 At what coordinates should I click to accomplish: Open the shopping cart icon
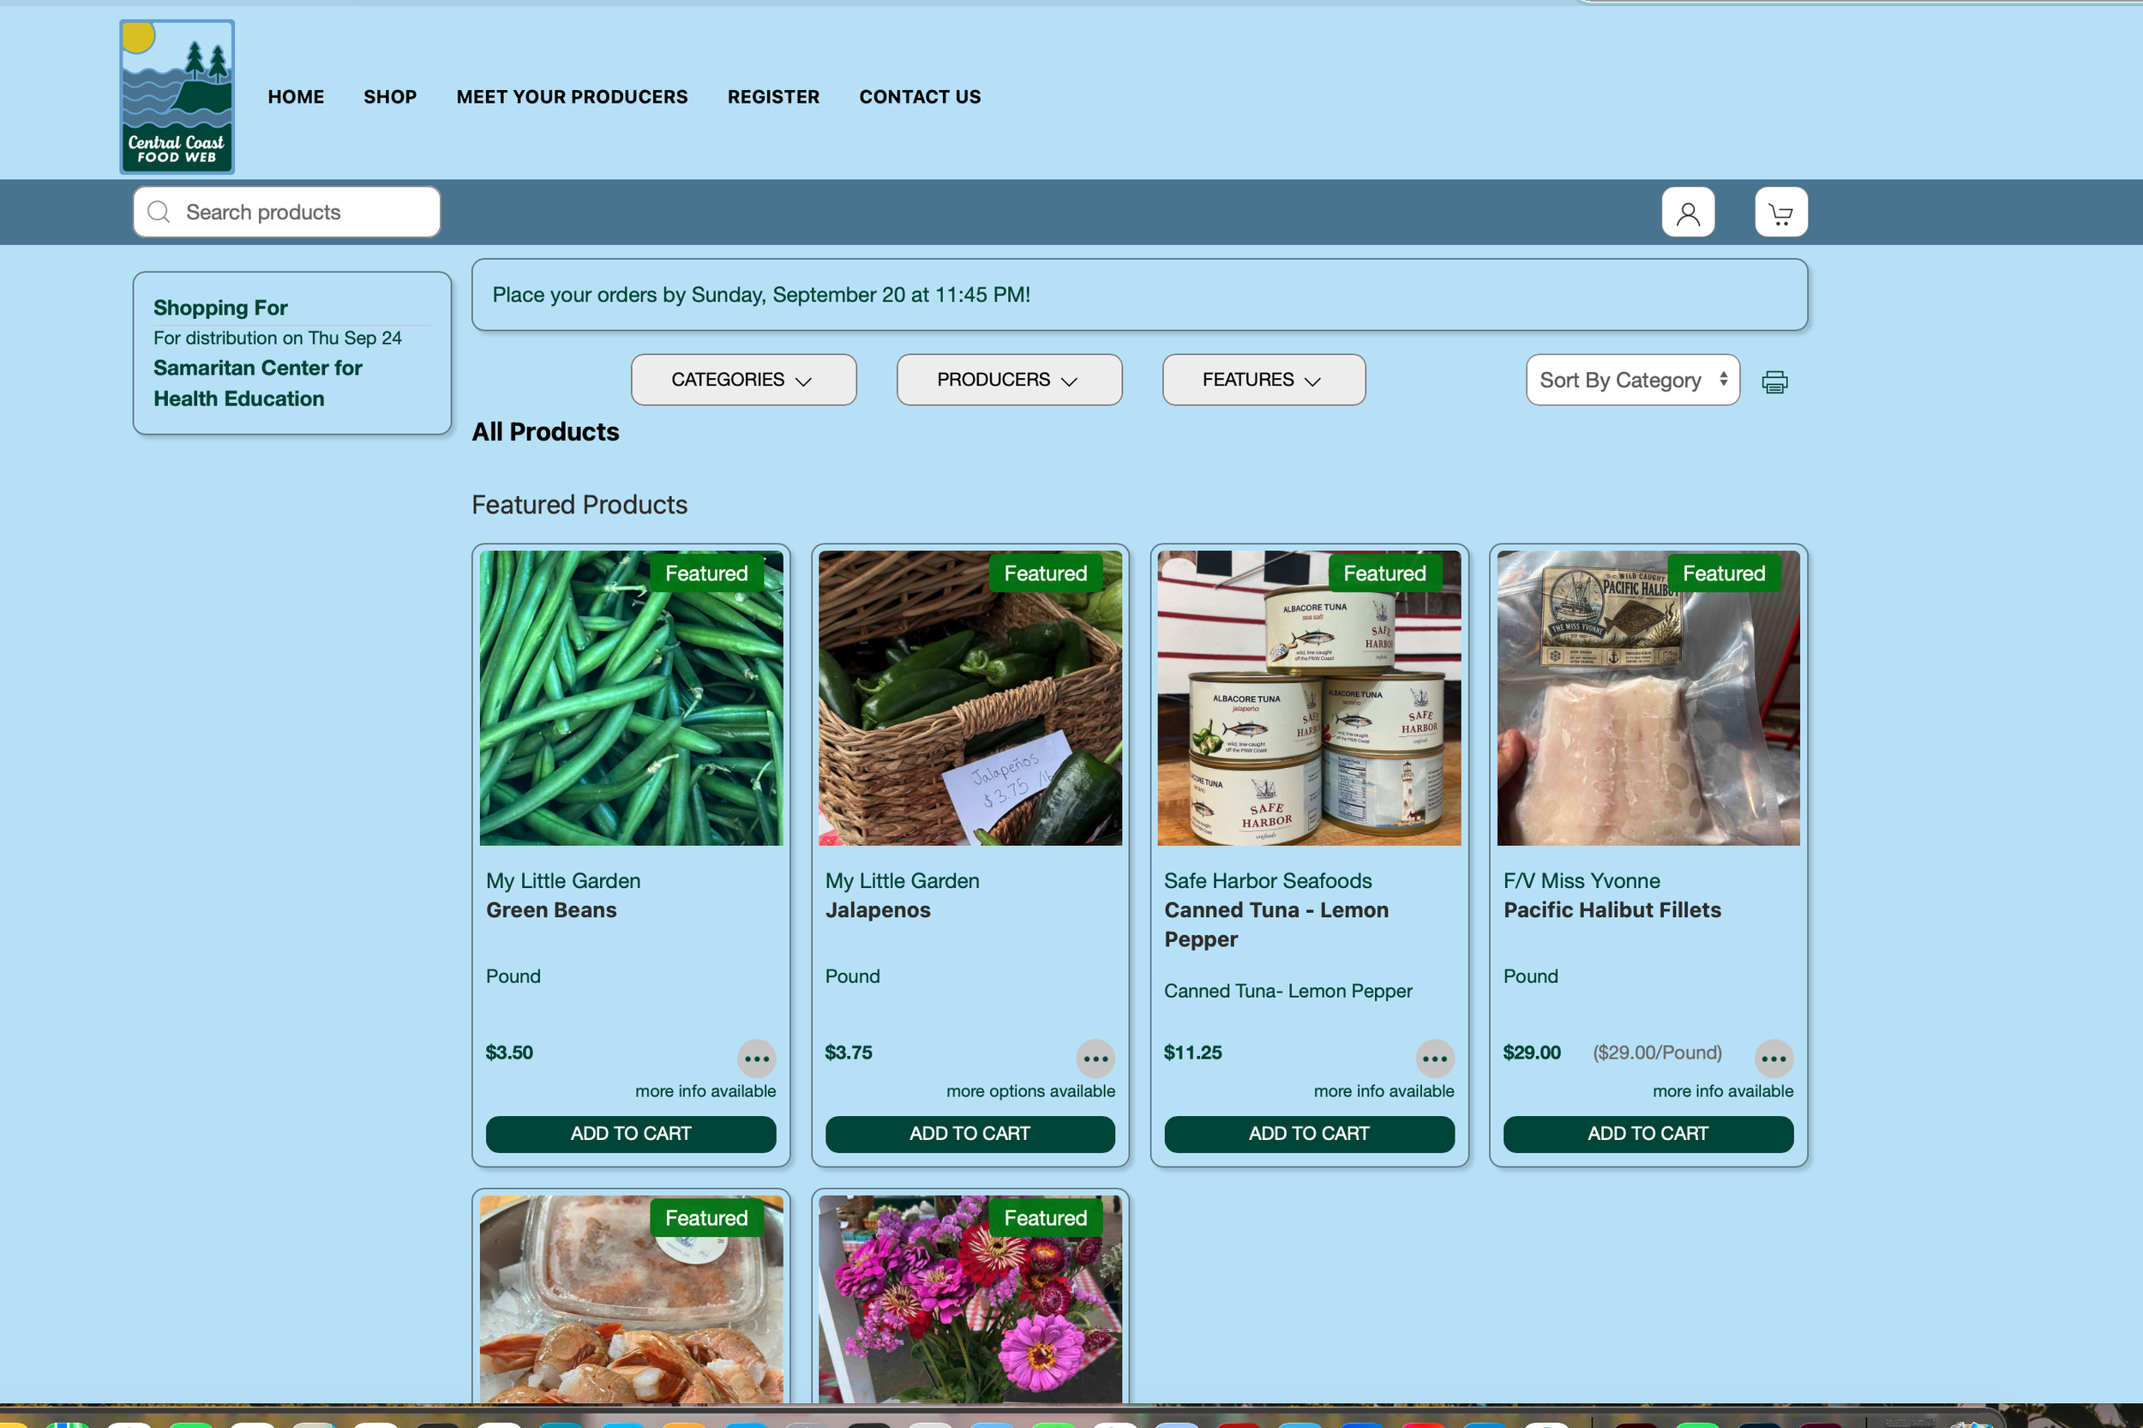coord(1780,213)
